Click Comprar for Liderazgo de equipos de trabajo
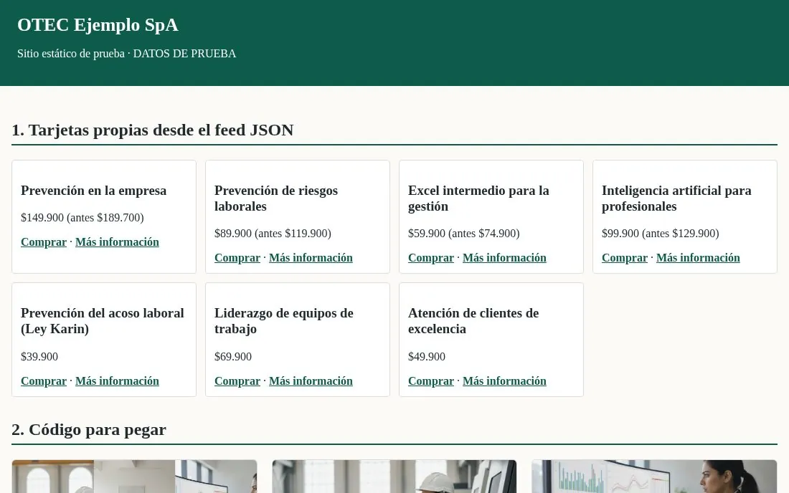Viewport: 789px width, 493px height. pos(237,381)
